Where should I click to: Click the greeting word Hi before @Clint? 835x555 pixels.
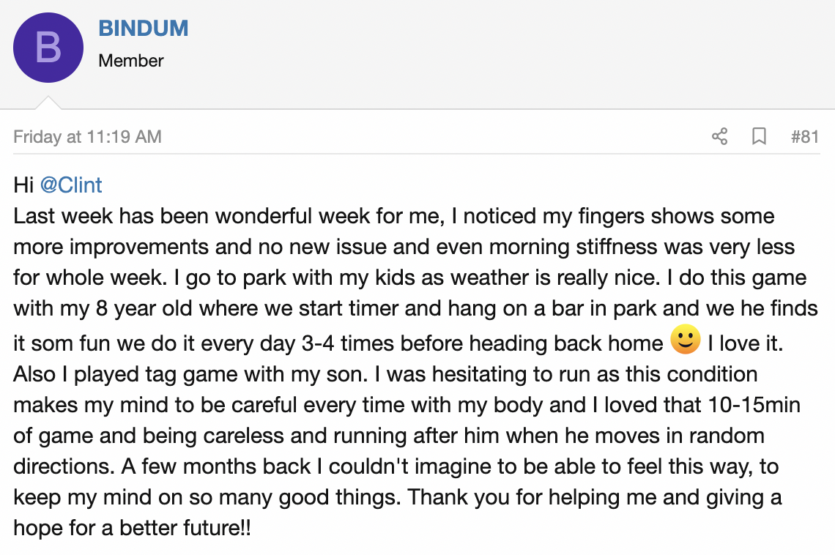point(23,185)
